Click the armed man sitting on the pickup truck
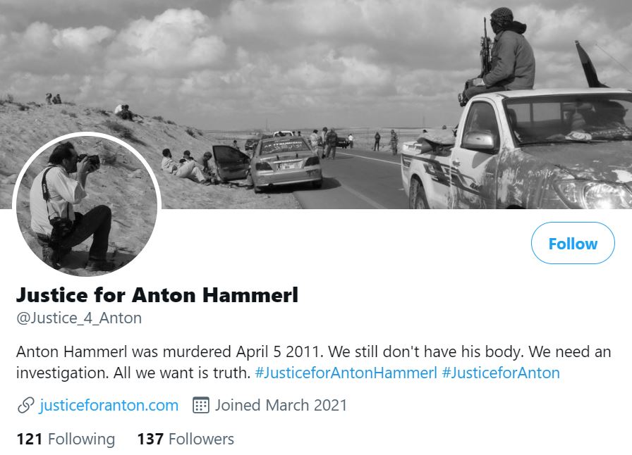 tap(499, 56)
